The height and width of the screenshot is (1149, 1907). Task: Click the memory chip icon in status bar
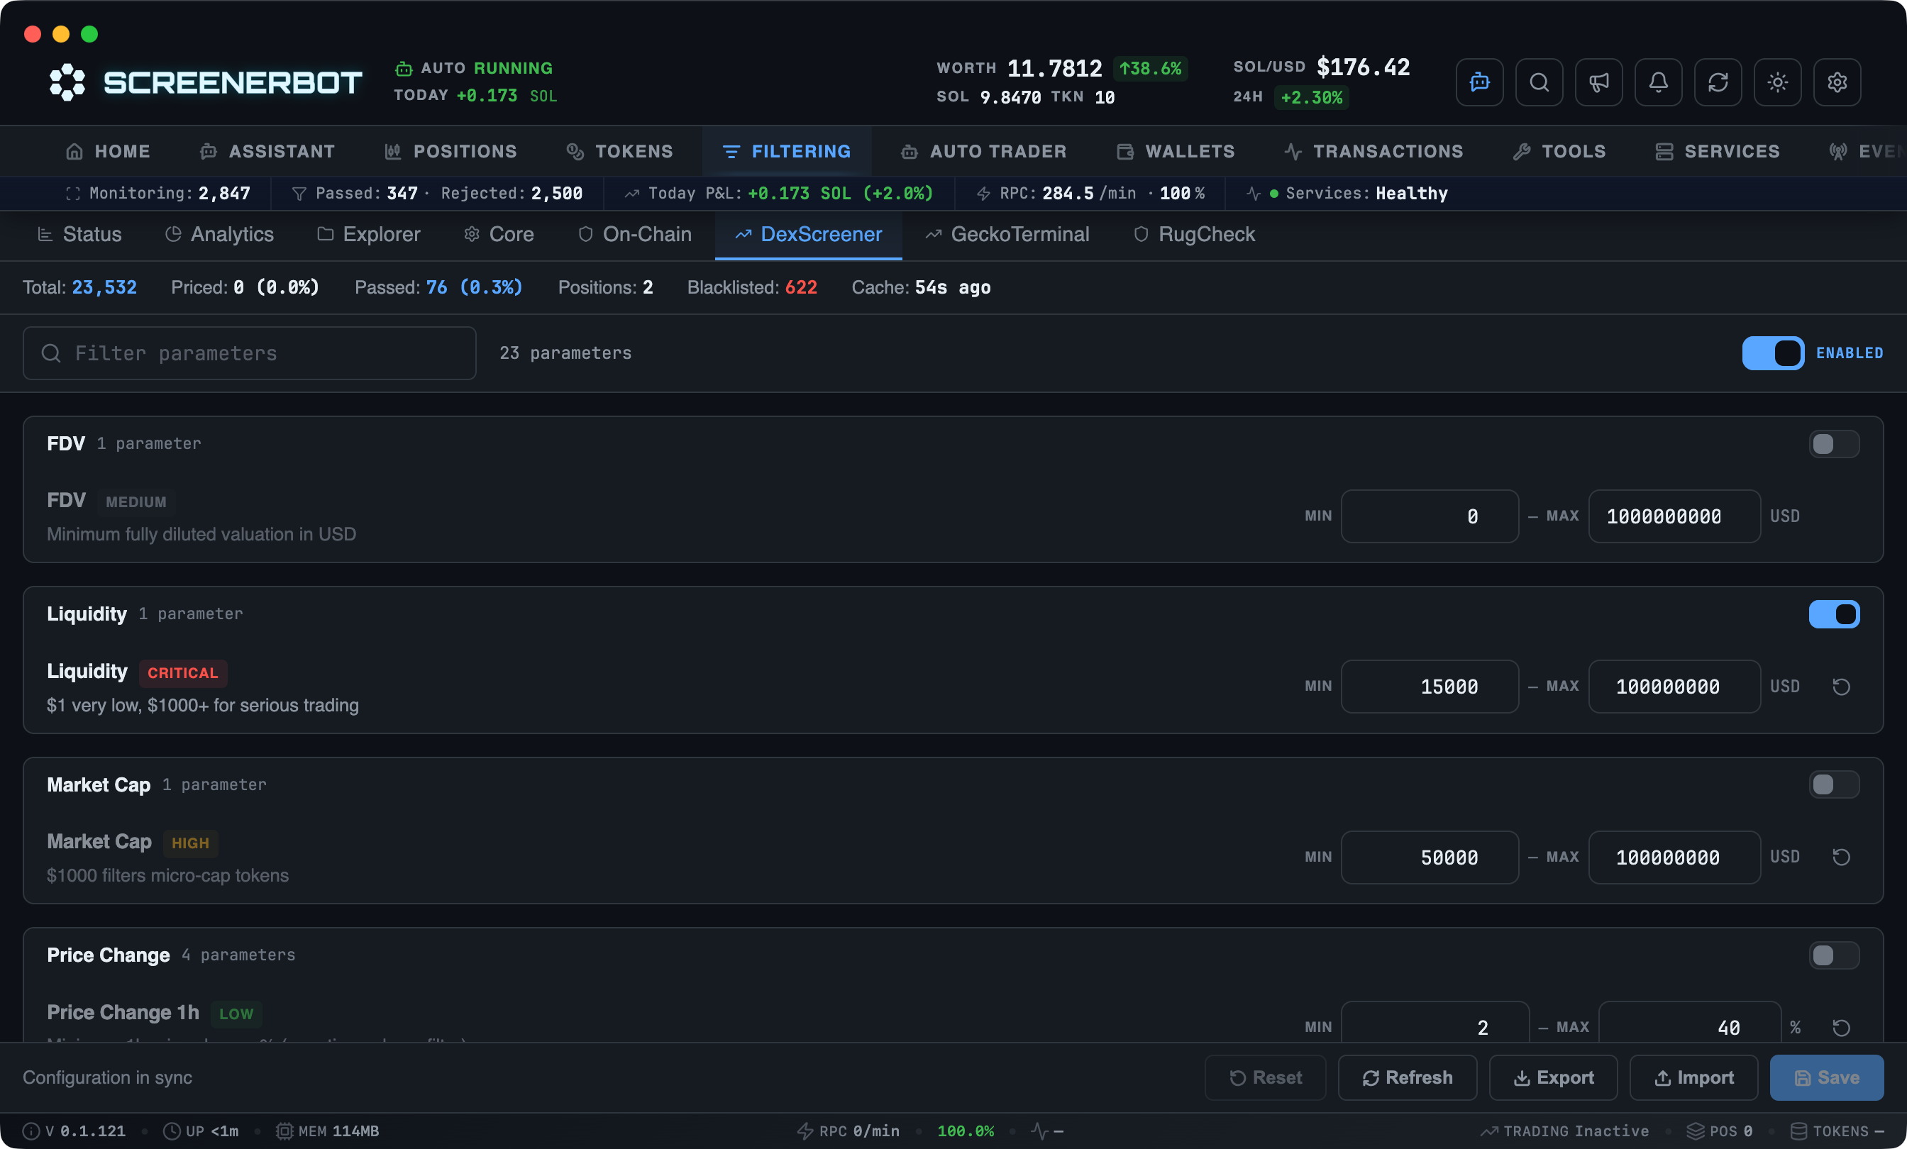tap(284, 1131)
